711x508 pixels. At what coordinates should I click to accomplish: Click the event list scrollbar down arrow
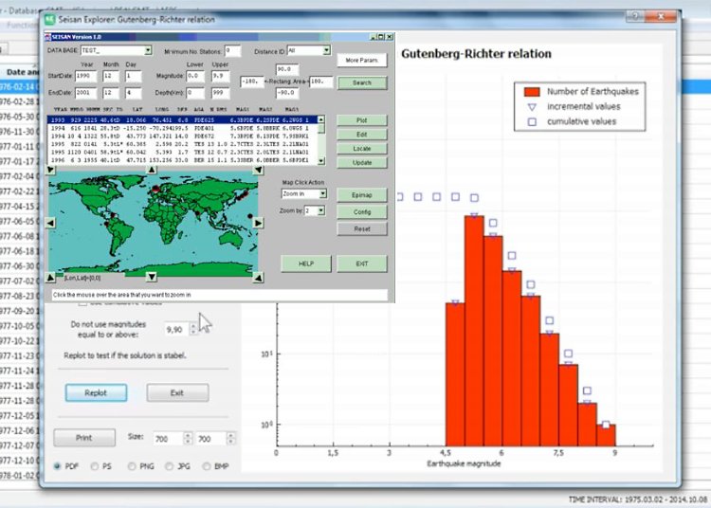pos(321,160)
